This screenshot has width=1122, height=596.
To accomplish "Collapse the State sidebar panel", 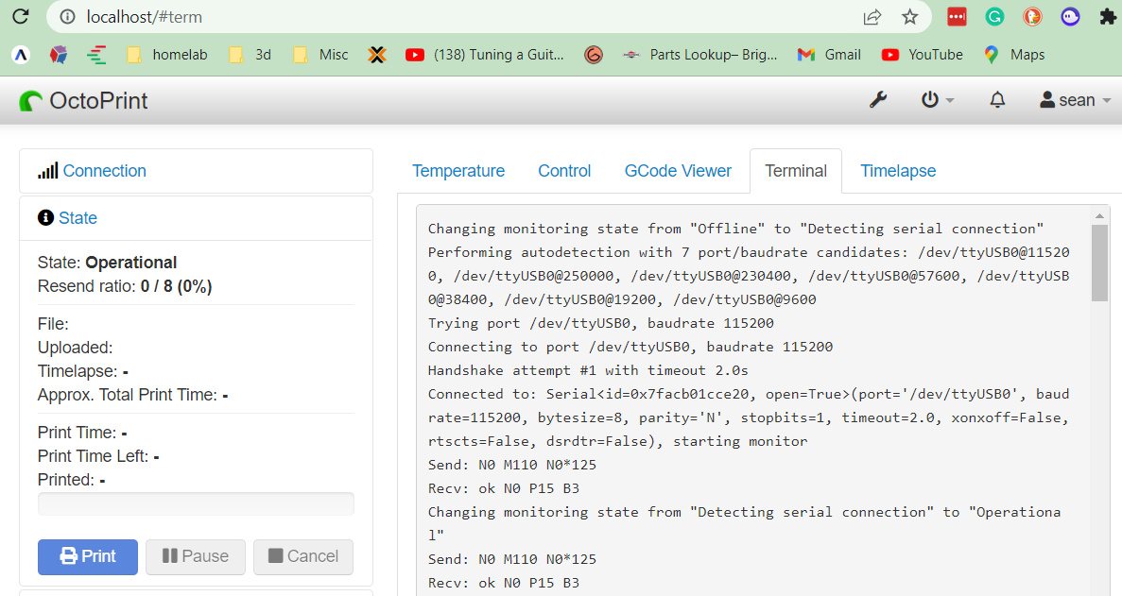I will tap(78, 218).
